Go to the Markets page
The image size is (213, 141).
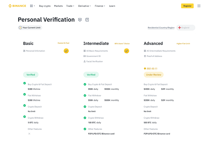59,6
